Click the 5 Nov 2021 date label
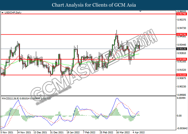This screenshot has height=134, width=188. pyautogui.click(x=7, y=132)
